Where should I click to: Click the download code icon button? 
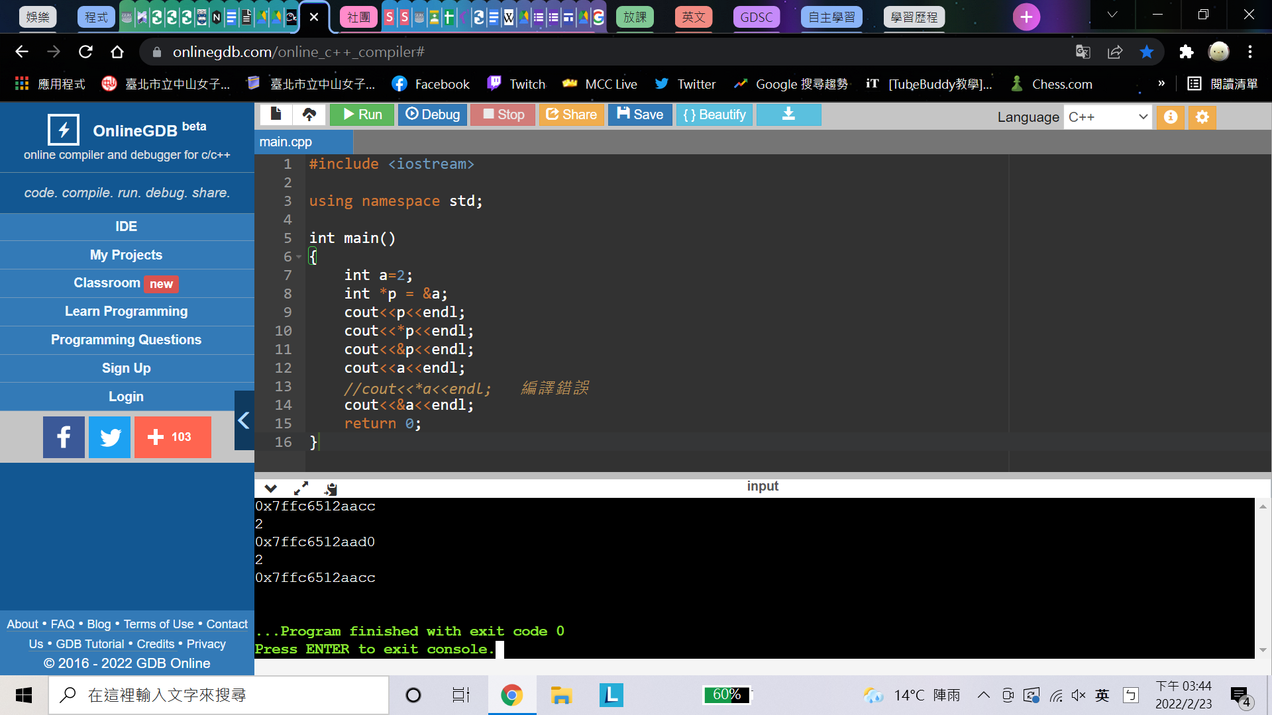click(x=788, y=115)
